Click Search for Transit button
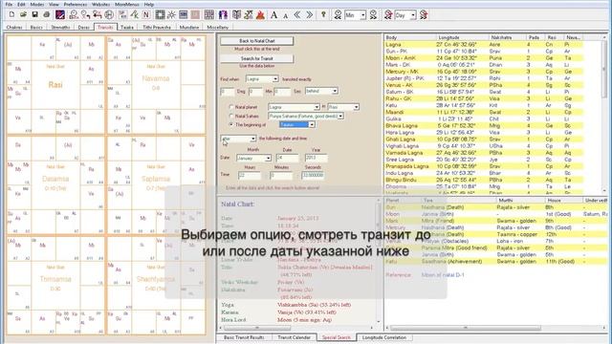The height and width of the screenshot is (344, 612). 257,58
